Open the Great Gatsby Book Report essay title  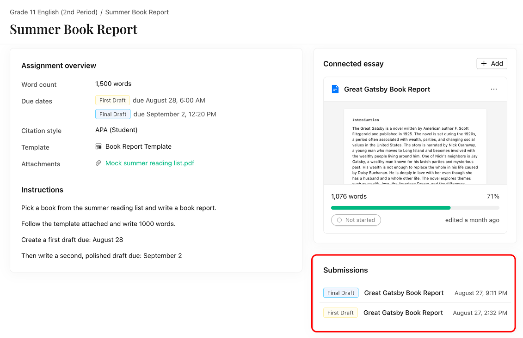click(x=387, y=89)
